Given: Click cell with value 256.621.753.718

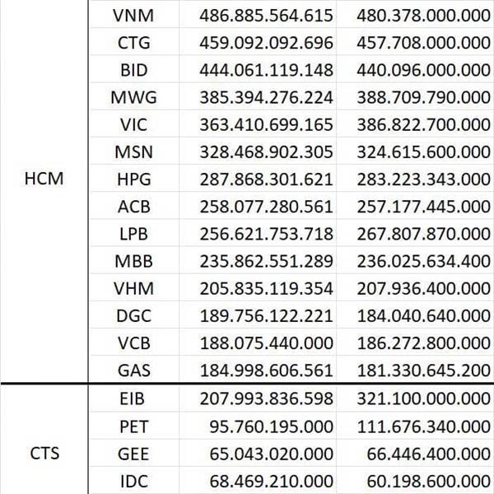Looking at the screenshot, I should tap(266, 233).
